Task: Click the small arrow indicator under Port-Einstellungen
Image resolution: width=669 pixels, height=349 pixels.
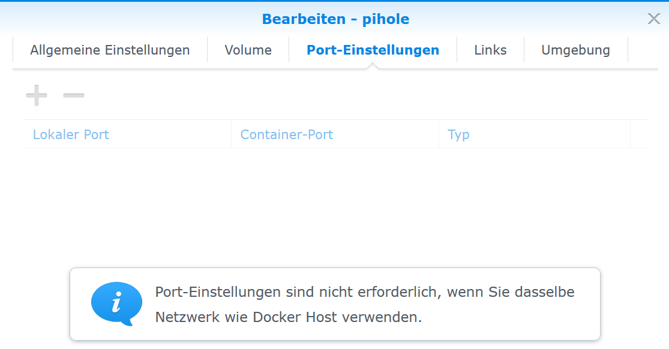Action: click(x=373, y=66)
